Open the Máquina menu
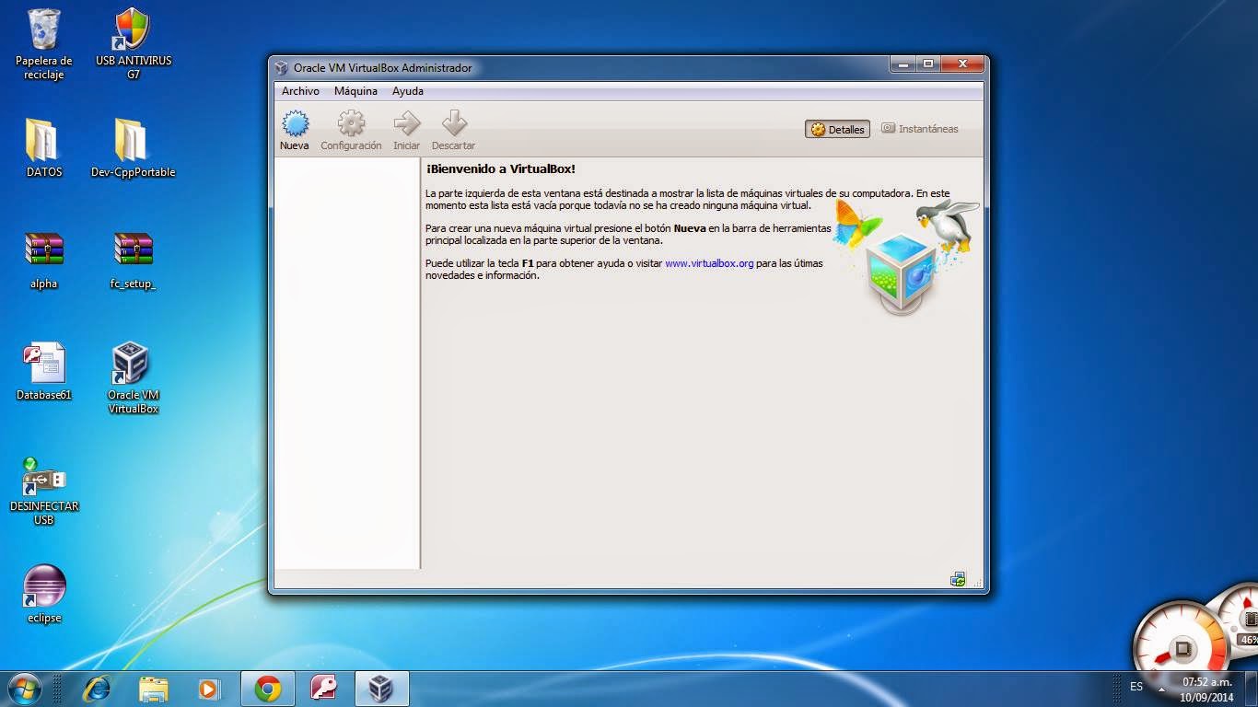This screenshot has width=1258, height=707. tap(355, 91)
